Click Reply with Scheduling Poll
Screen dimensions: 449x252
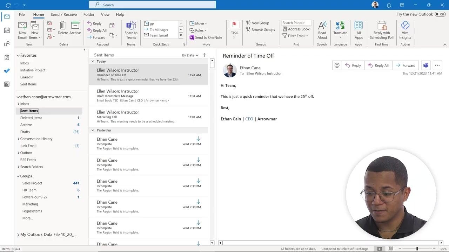382,30
